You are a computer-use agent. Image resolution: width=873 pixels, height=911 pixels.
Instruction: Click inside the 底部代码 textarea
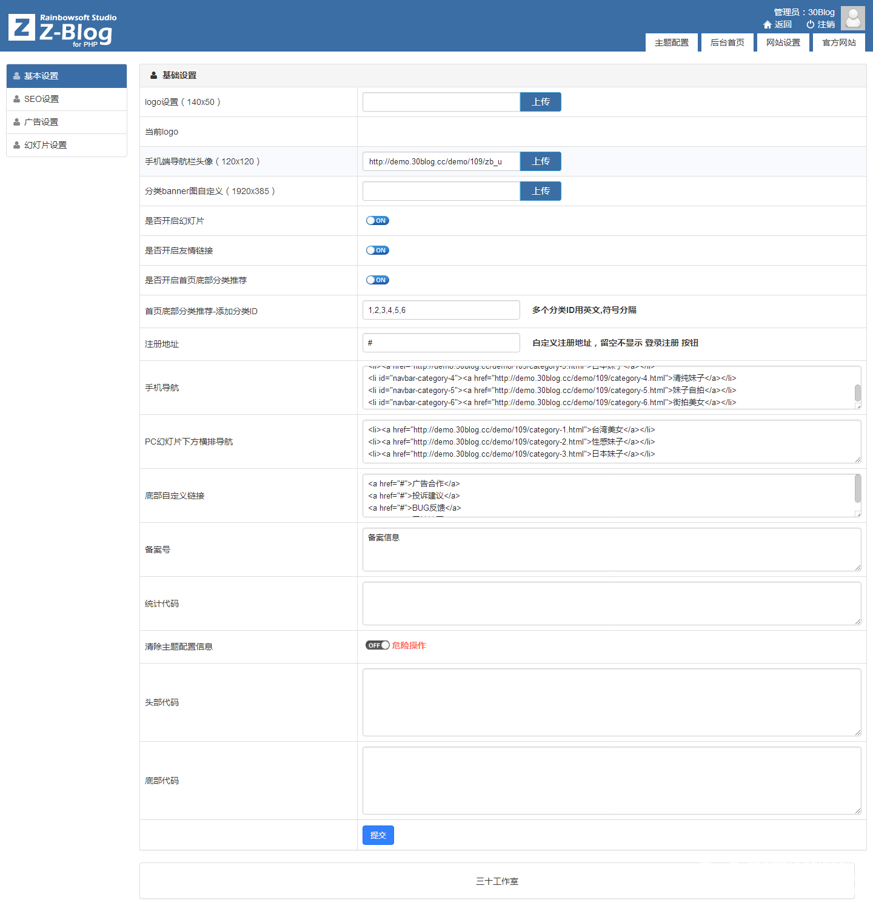(x=612, y=781)
